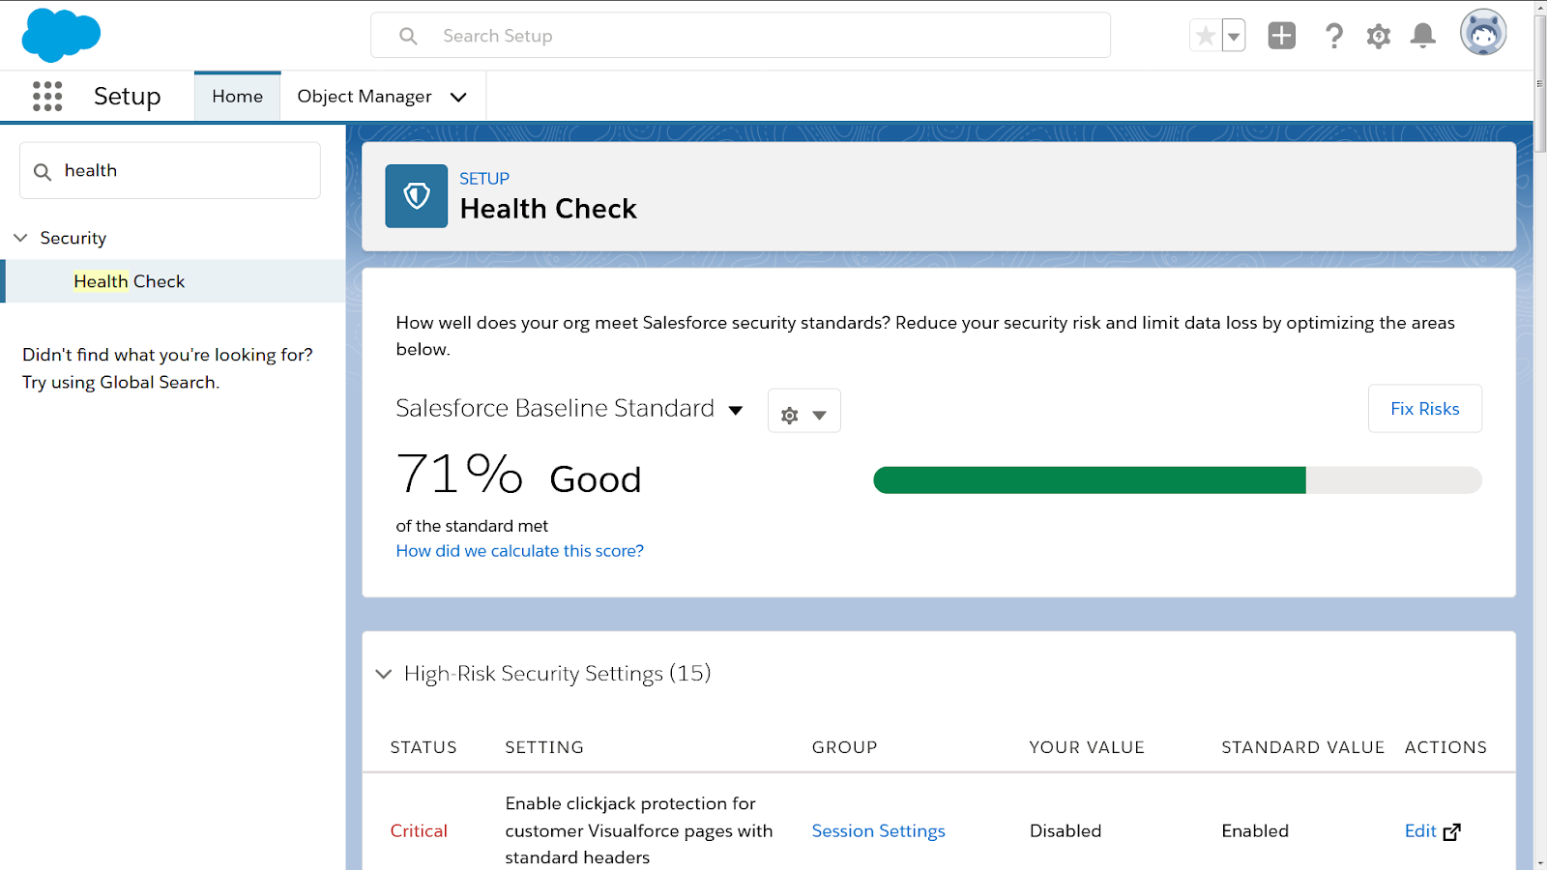Image resolution: width=1547 pixels, height=870 pixels.
Task: Open the user profile avatar
Action: [x=1483, y=33]
